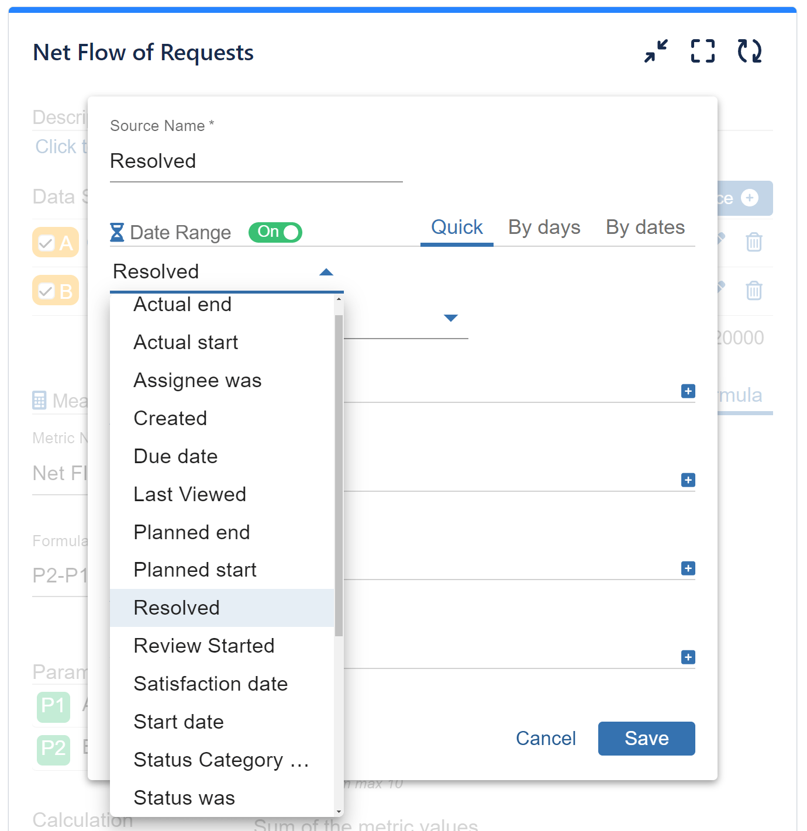This screenshot has height=831, width=807.
Task: Refresh the Net Flow of Requests gadget
Action: click(x=750, y=51)
